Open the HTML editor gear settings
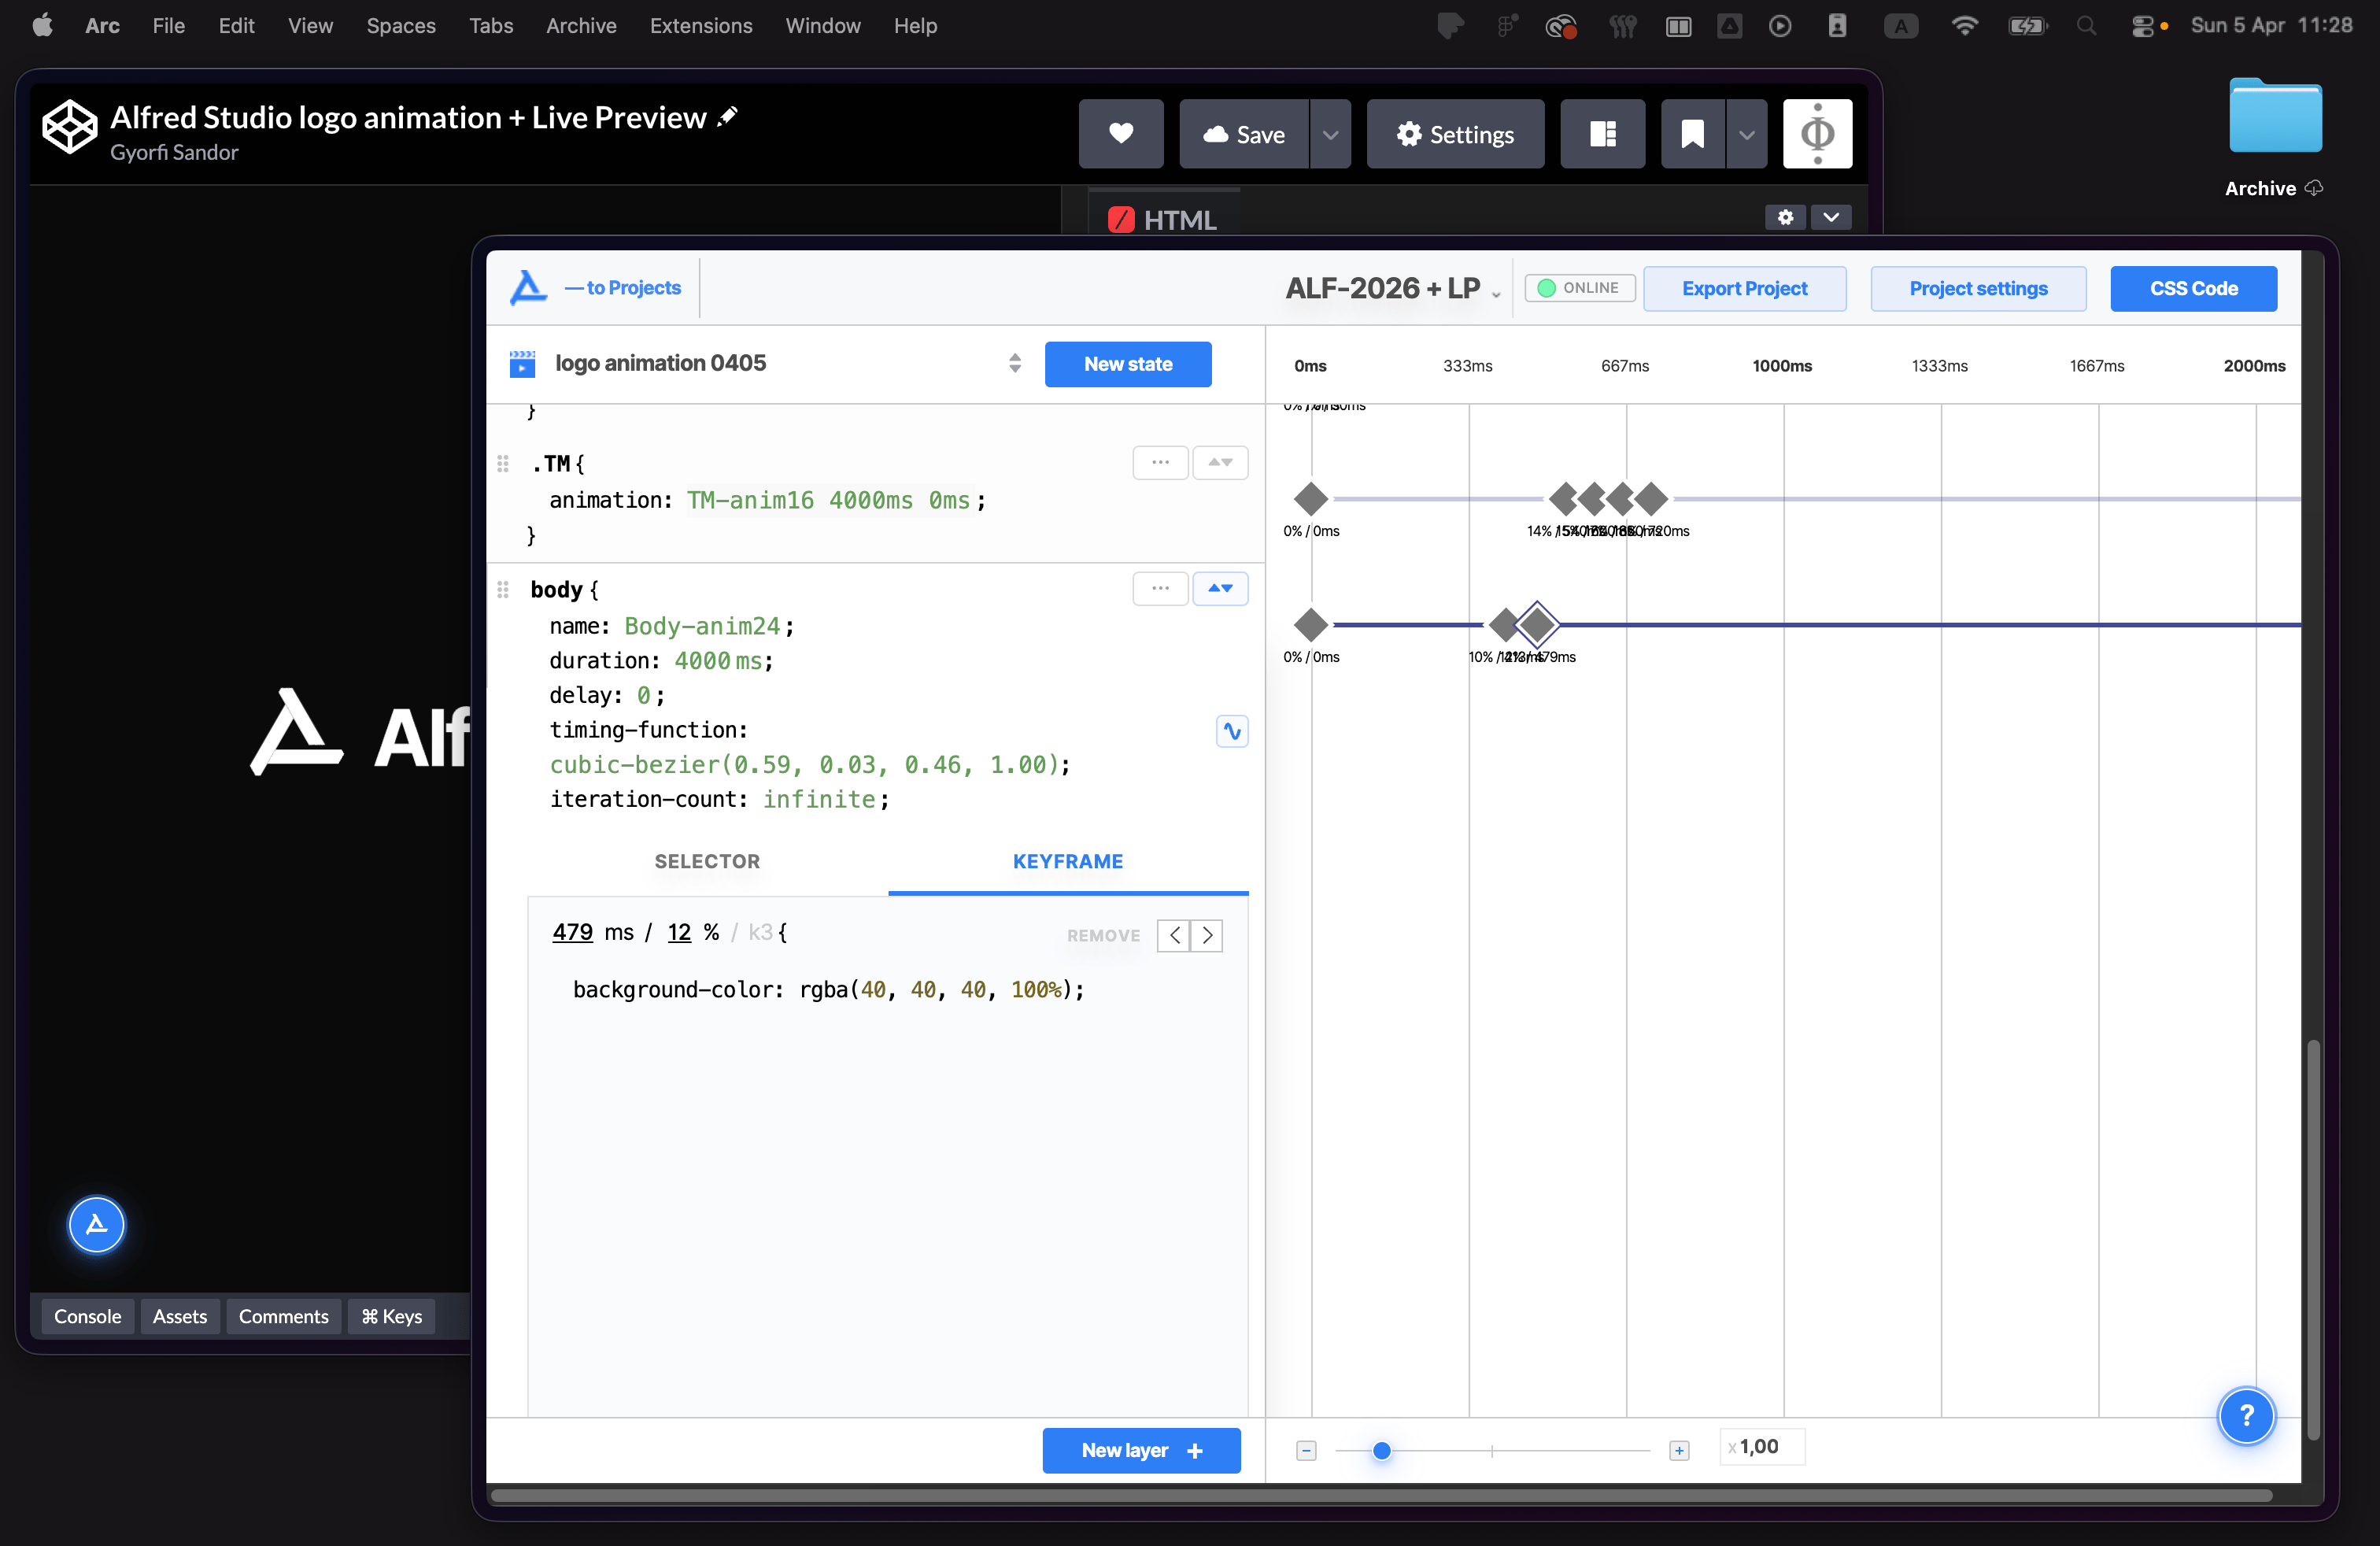Image resolution: width=2380 pixels, height=1546 pixels. [1785, 217]
